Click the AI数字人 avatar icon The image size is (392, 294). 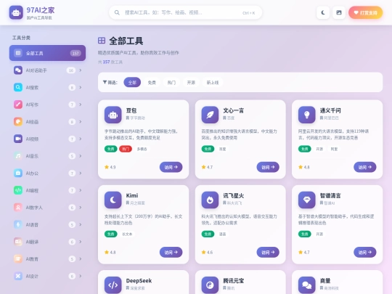tap(18, 208)
